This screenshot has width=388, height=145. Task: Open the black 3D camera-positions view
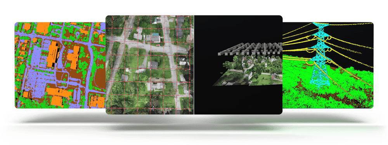click(x=238, y=65)
